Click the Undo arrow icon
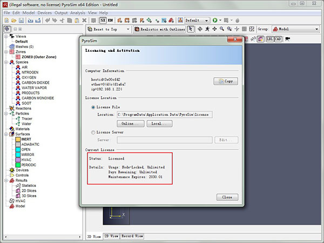The width and height of the screenshot is (324, 243). [48, 21]
